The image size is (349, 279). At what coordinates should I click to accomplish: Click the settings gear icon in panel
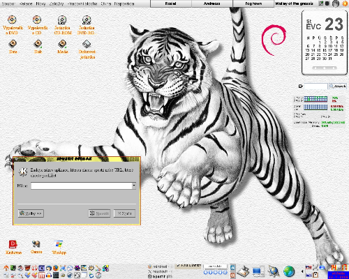pos(91,268)
